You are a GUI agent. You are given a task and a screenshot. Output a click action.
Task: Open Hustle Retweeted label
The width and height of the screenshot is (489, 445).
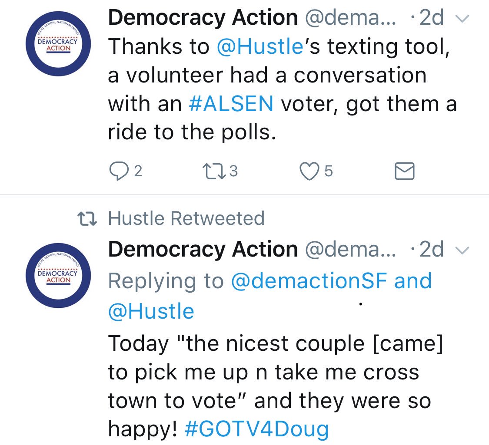(x=186, y=218)
